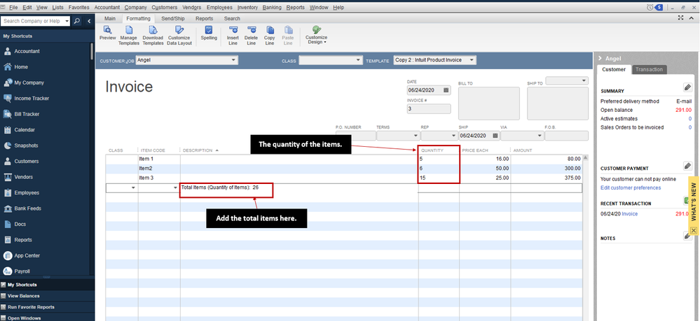The image size is (700, 321).
Task: Click the Manage Templates icon
Action: click(129, 36)
